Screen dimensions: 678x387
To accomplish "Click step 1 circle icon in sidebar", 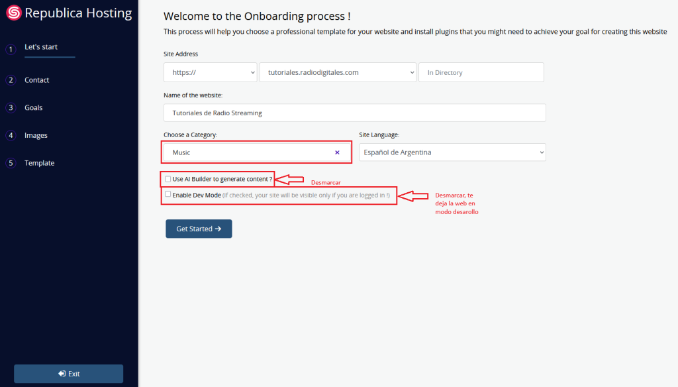I will pos(11,49).
